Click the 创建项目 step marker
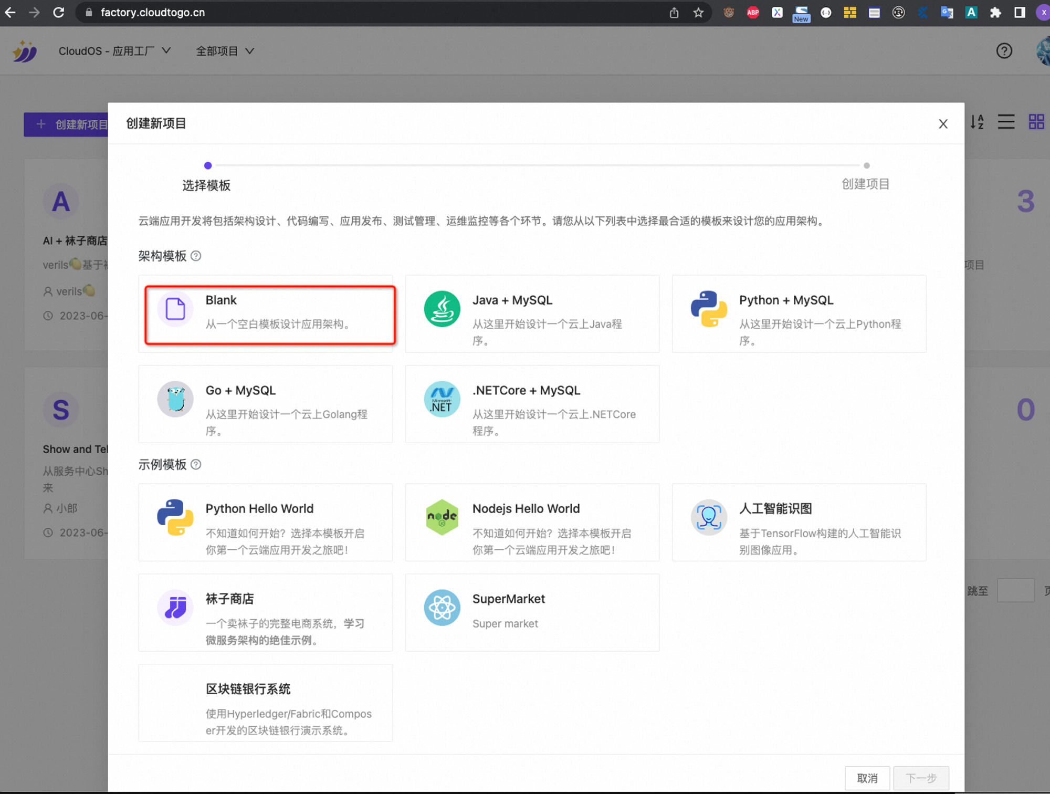Viewport: 1050px width, 794px height. pos(866,164)
